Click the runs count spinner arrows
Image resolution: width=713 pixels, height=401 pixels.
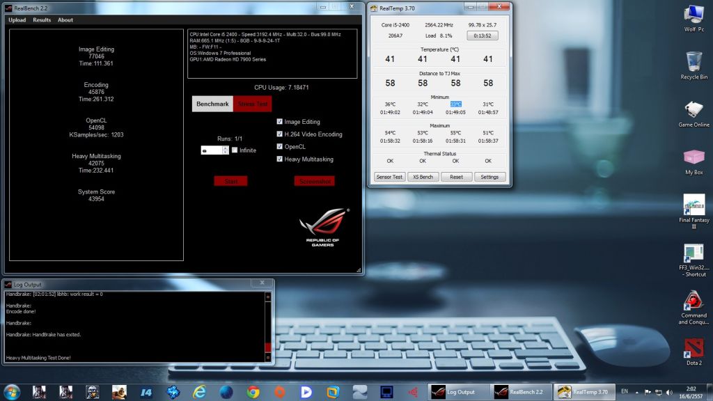coord(225,150)
